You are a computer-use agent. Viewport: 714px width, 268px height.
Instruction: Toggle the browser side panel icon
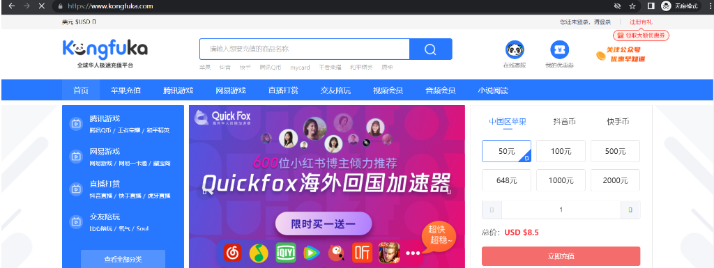pyautogui.click(x=651, y=6)
